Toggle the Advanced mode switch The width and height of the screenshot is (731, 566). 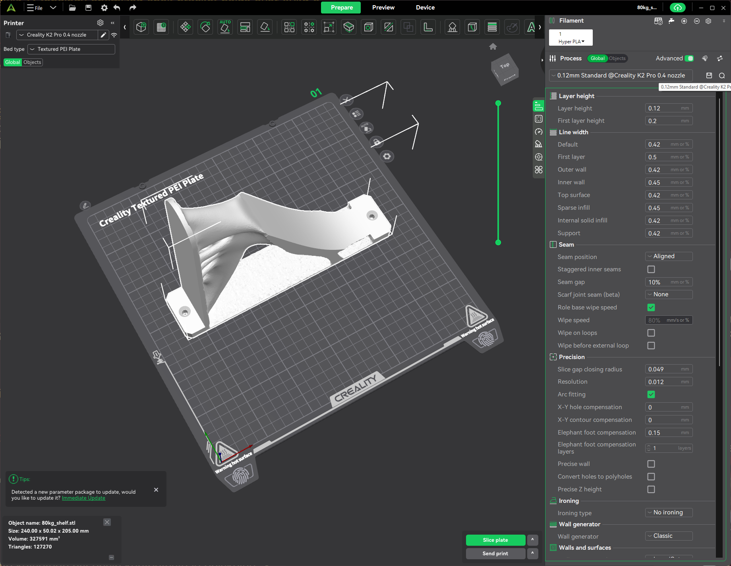(689, 58)
